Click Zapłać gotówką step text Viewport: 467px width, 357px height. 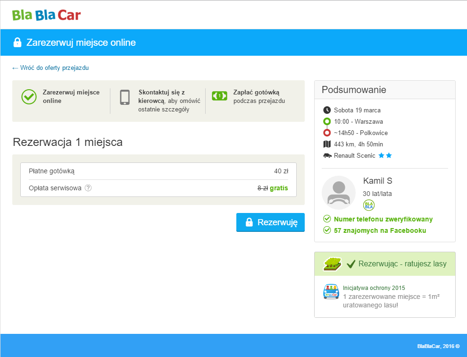(x=259, y=97)
